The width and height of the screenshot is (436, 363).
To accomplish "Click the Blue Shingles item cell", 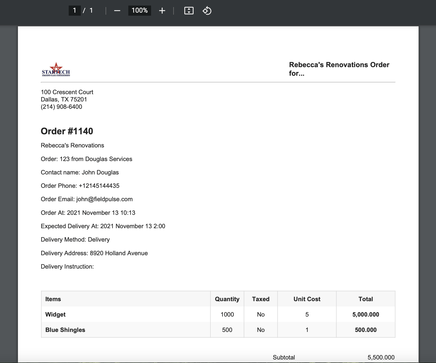I will 126,330.
